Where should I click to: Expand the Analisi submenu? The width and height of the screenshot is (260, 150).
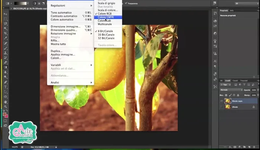[55, 82]
